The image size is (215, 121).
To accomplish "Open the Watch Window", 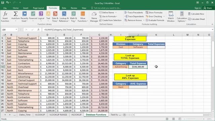I will pos(171,16).
